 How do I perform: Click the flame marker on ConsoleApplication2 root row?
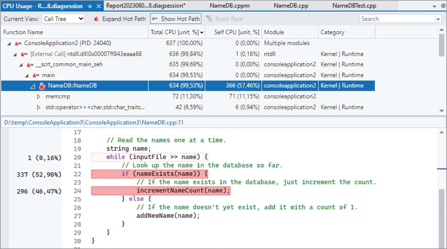[x=18, y=43]
